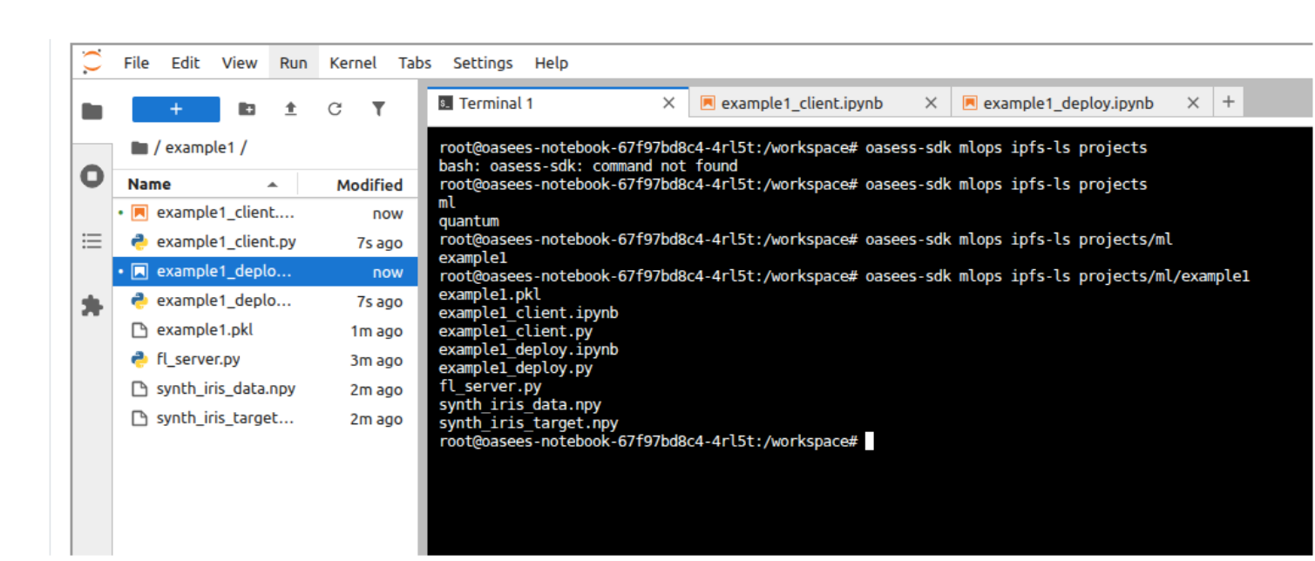Screen dimensions: 1315x561
Task: Open the file filter icon
Action: [x=378, y=109]
